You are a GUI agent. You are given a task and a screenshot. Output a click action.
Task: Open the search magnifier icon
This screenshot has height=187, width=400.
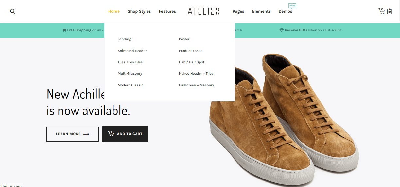pyautogui.click(x=13, y=11)
